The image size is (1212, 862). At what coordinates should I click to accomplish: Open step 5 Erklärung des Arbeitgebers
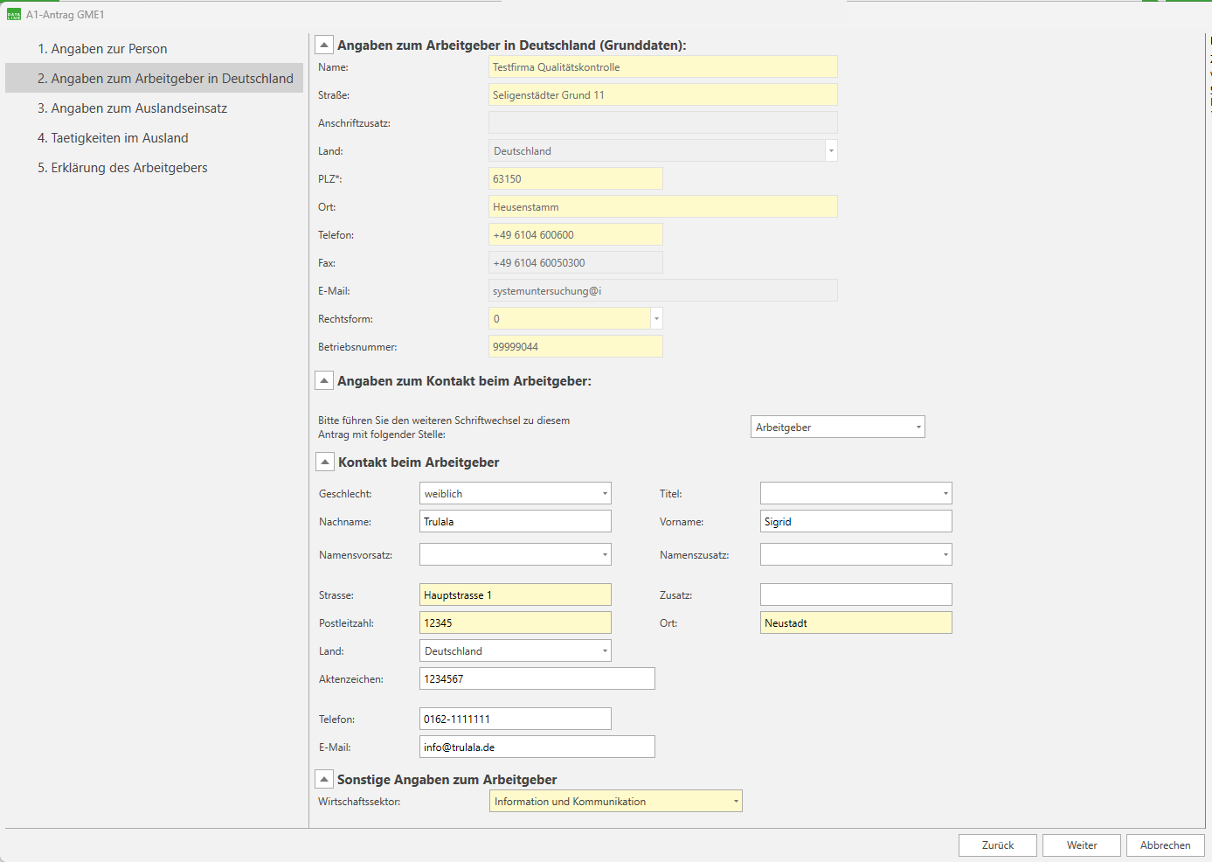(x=122, y=168)
